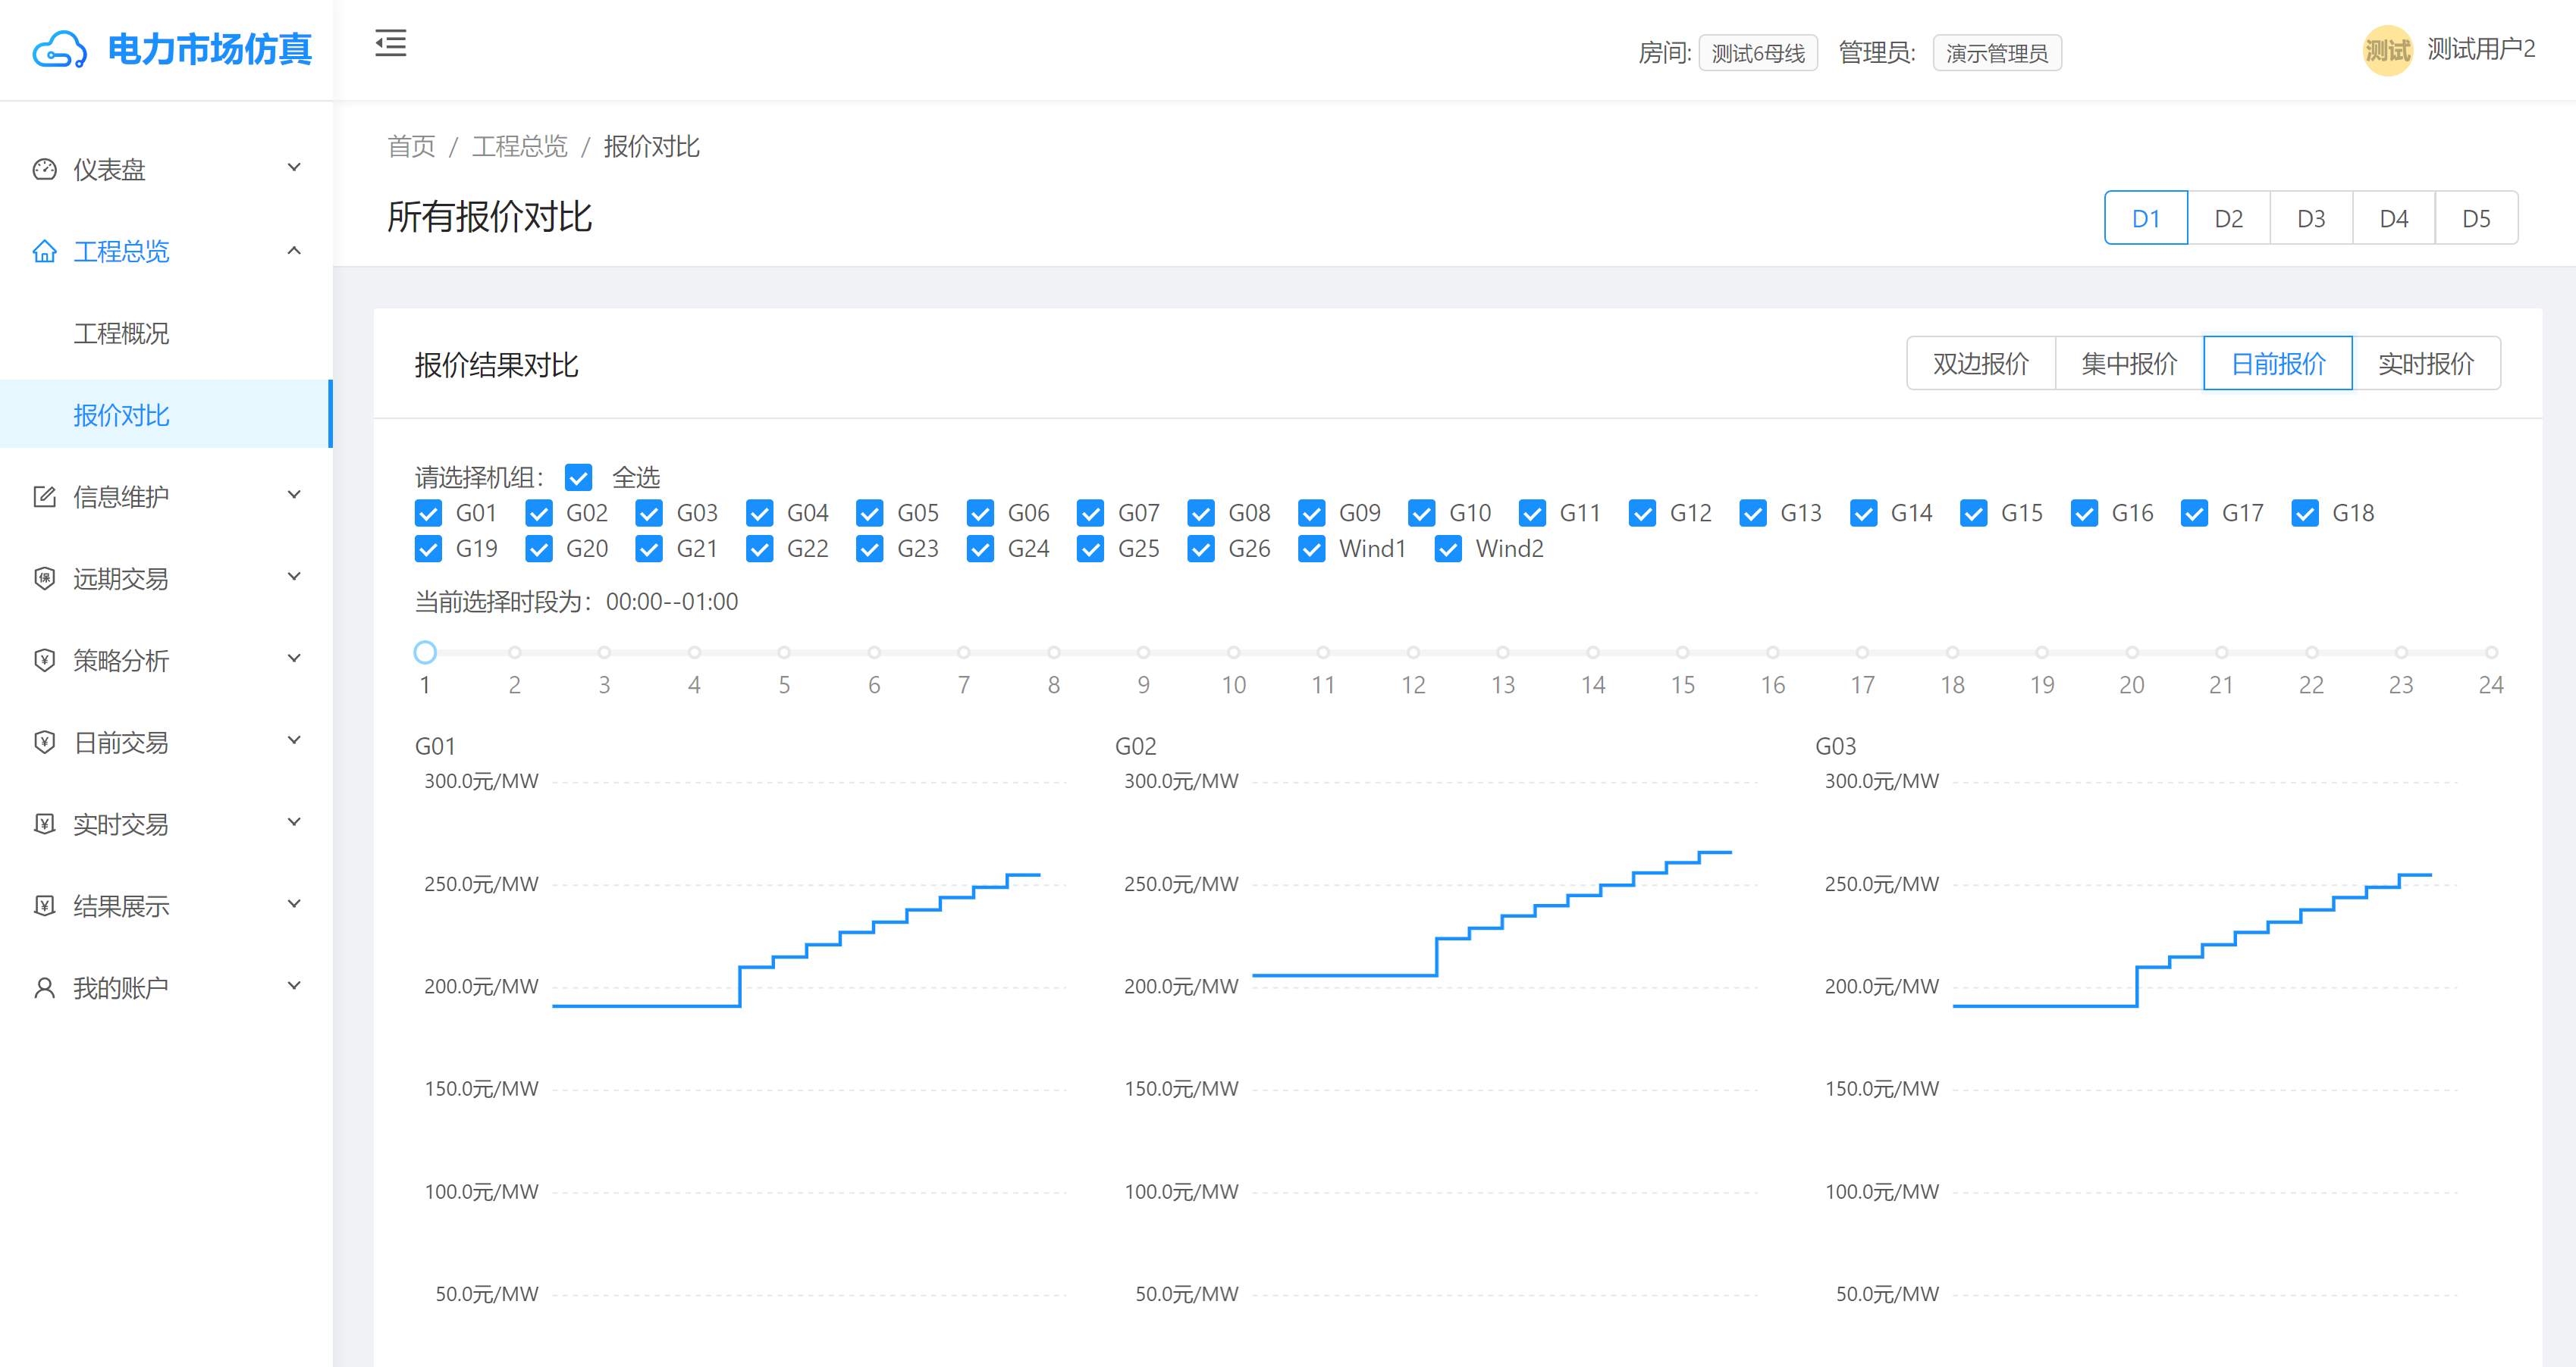Expand the 信息维护 menu chevron

click(294, 495)
